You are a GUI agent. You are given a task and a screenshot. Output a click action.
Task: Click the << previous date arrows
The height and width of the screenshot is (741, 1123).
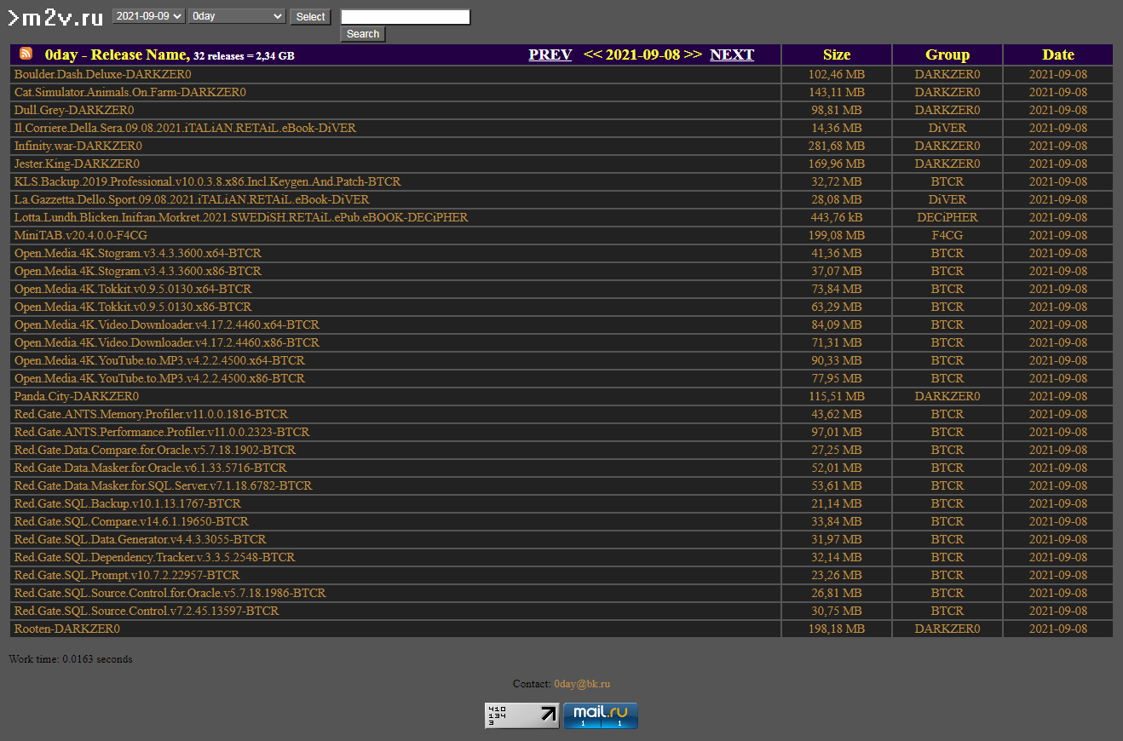click(592, 55)
